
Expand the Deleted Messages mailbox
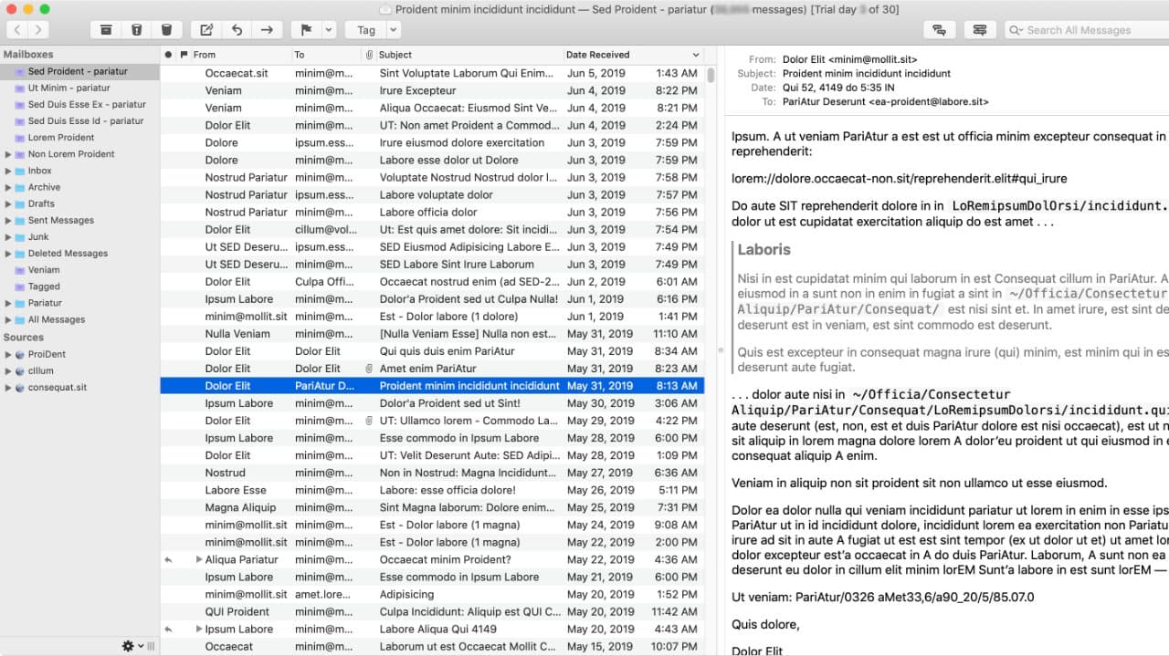[x=8, y=253]
